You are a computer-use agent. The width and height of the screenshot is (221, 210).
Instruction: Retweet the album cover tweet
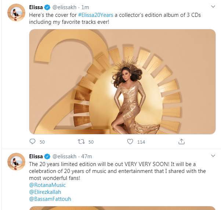pyautogui.click(x=80, y=141)
